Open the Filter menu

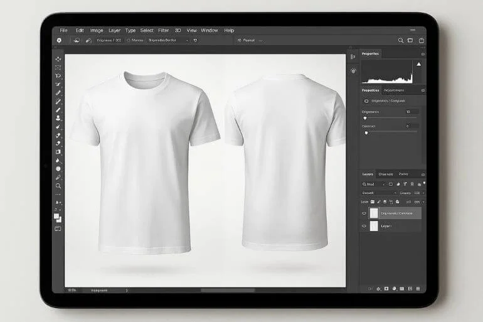pyautogui.click(x=163, y=30)
